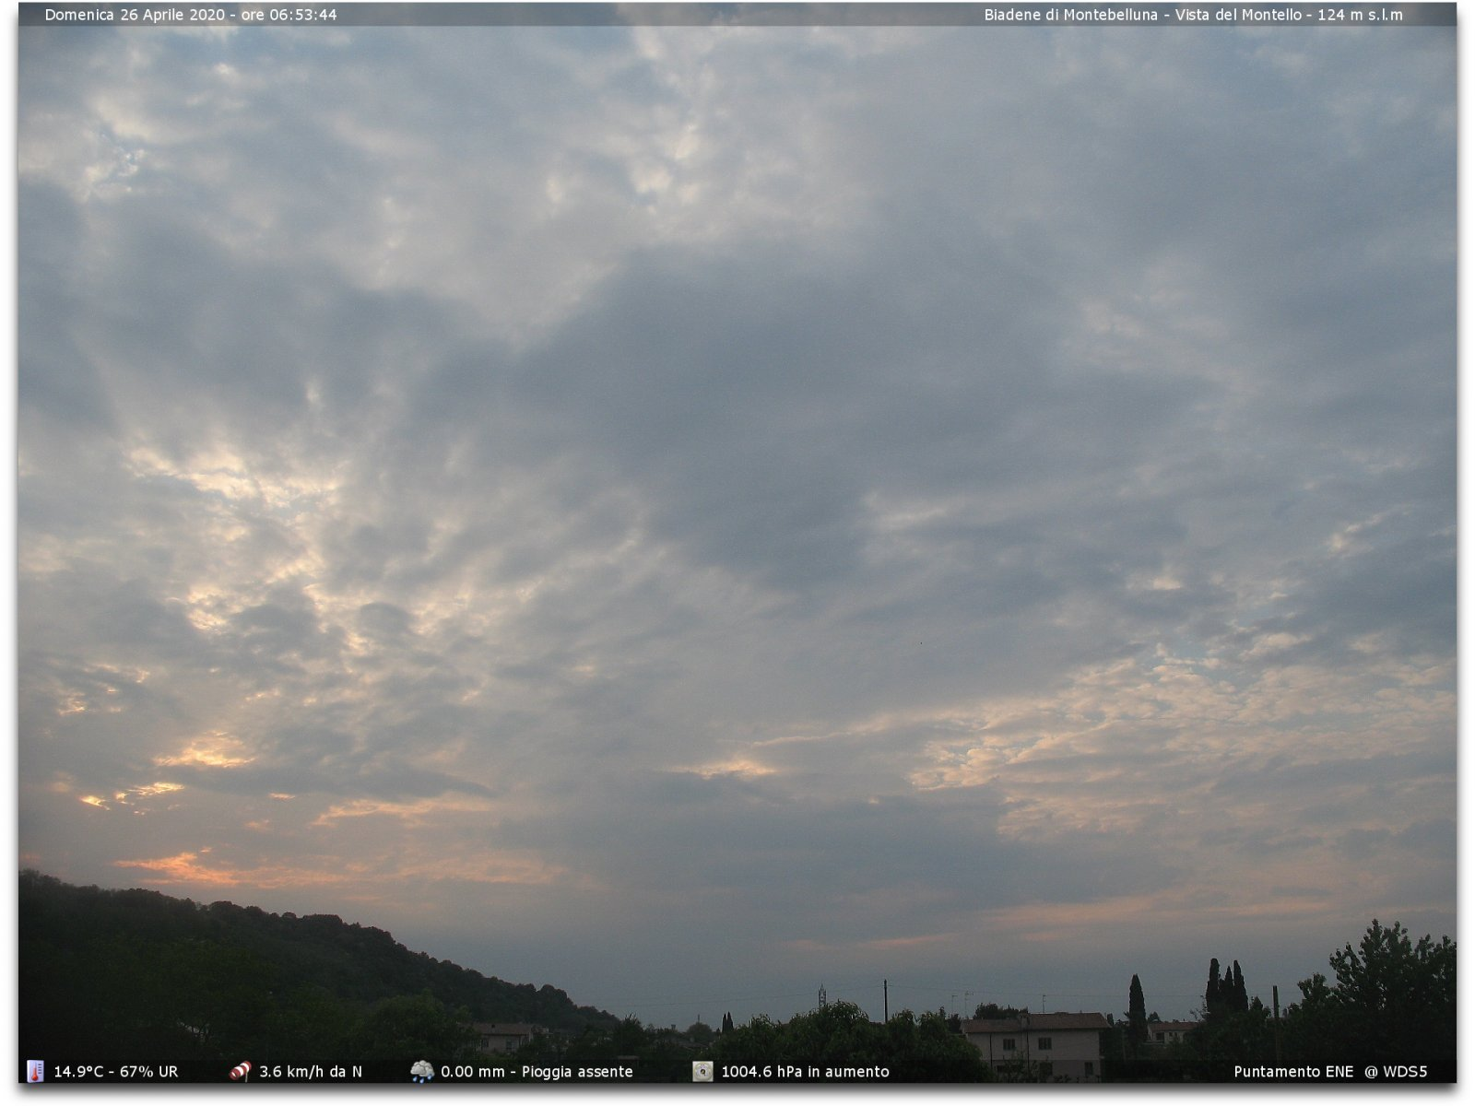Select the timestamp 'ore 06:53:44'
Image resolution: width=1475 pixels, height=1106 pixels.
click(289, 15)
